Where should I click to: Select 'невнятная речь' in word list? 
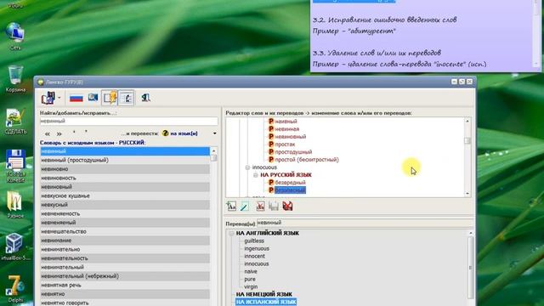pyautogui.click(x=125, y=286)
